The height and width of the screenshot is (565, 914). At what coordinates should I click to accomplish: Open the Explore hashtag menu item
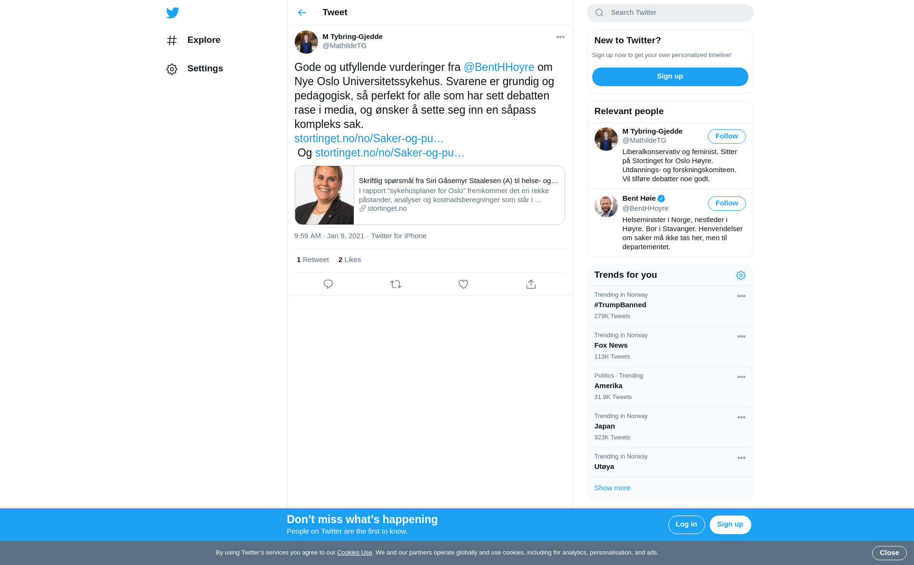coord(194,40)
